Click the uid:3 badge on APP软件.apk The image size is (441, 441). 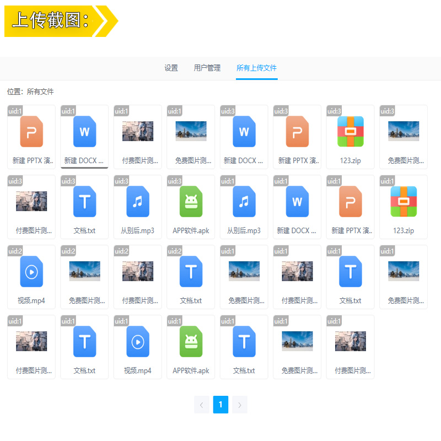pyautogui.click(x=175, y=181)
